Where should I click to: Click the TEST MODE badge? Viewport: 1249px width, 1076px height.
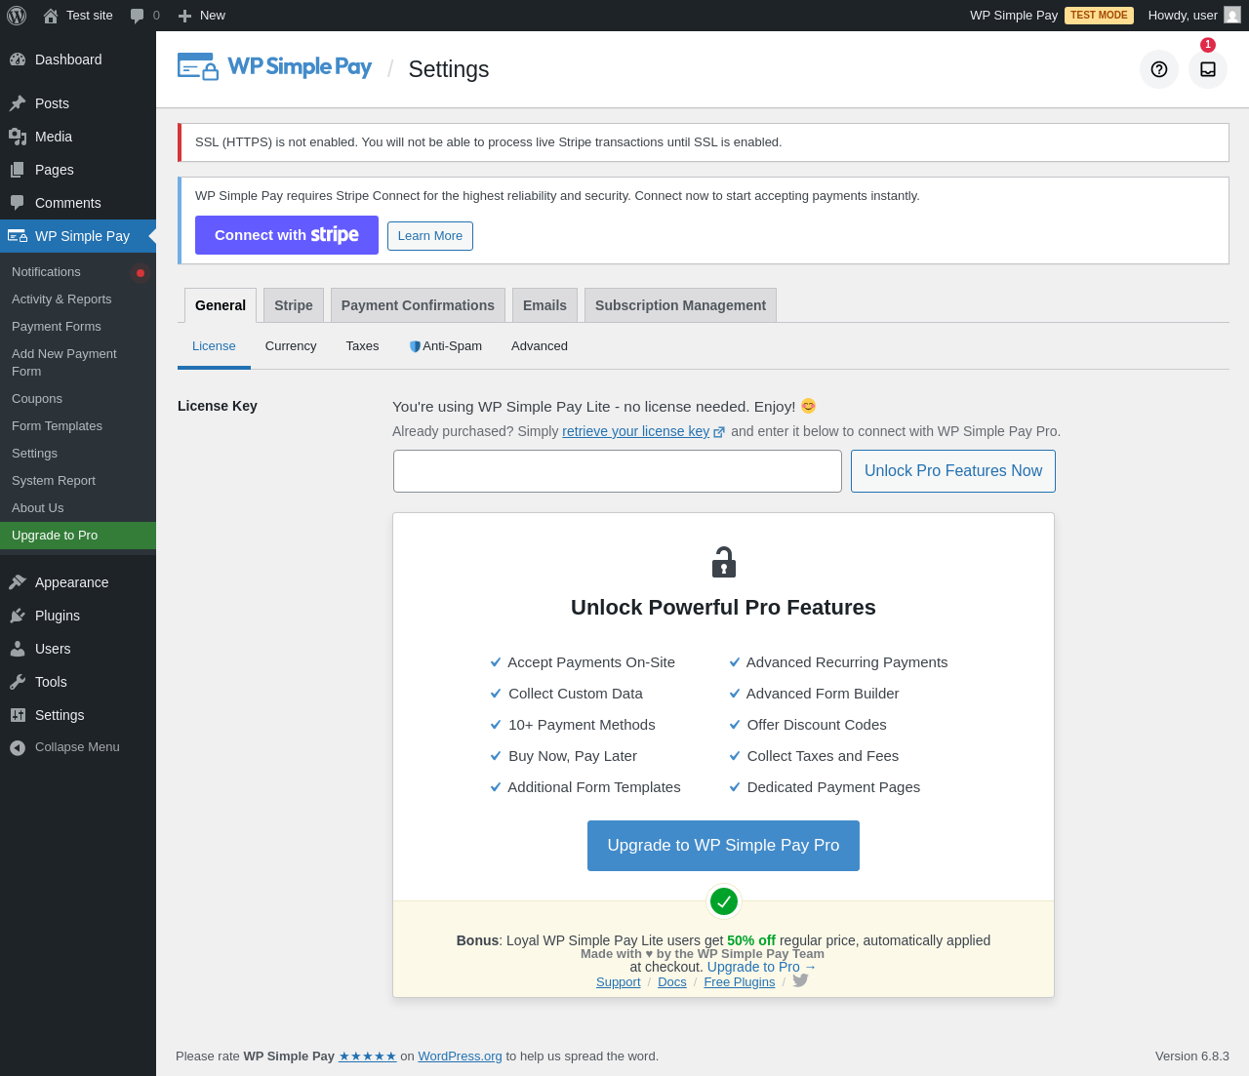coord(1099,16)
